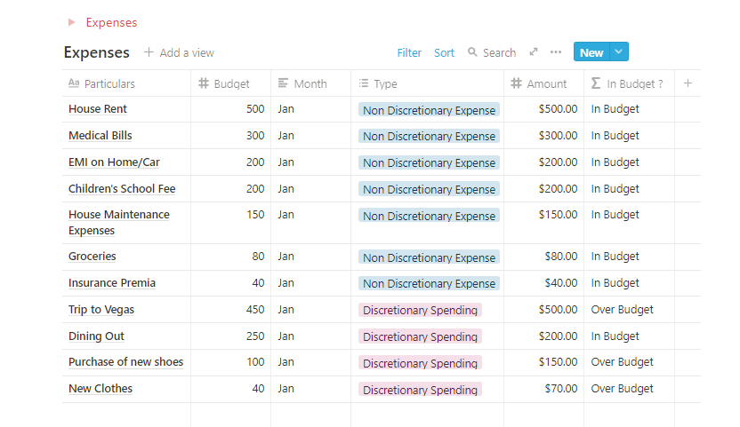Open the New button dropdown arrow
The height and width of the screenshot is (427, 740).
click(619, 52)
